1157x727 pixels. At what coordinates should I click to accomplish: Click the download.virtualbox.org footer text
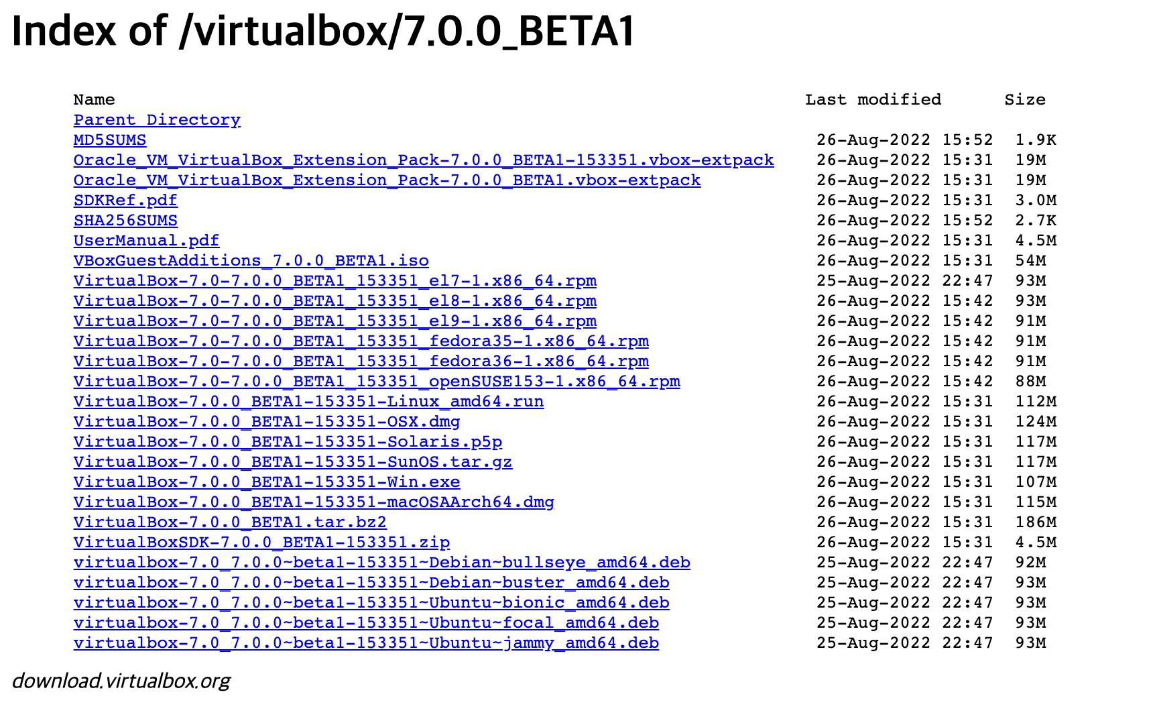tap(121, 681)
